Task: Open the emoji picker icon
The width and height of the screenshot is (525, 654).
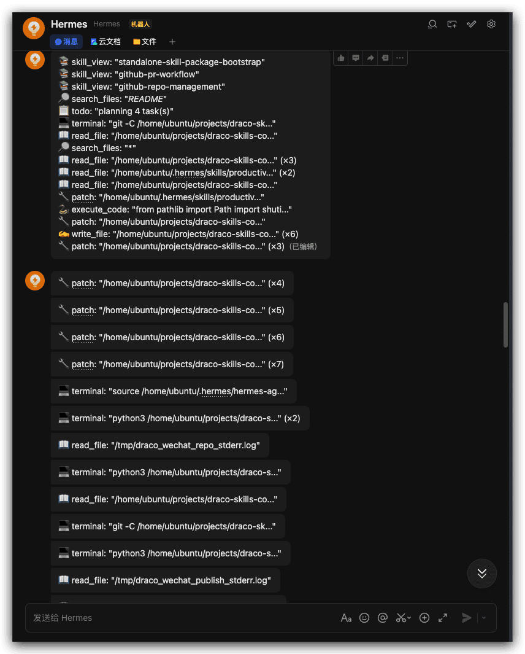Action: tap(364, 618)
